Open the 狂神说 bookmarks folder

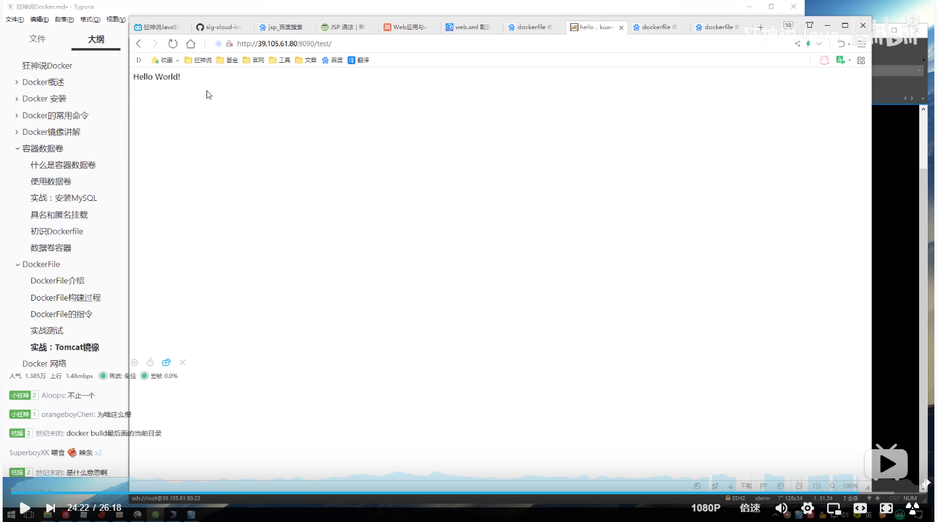click(x=198, y=60)
